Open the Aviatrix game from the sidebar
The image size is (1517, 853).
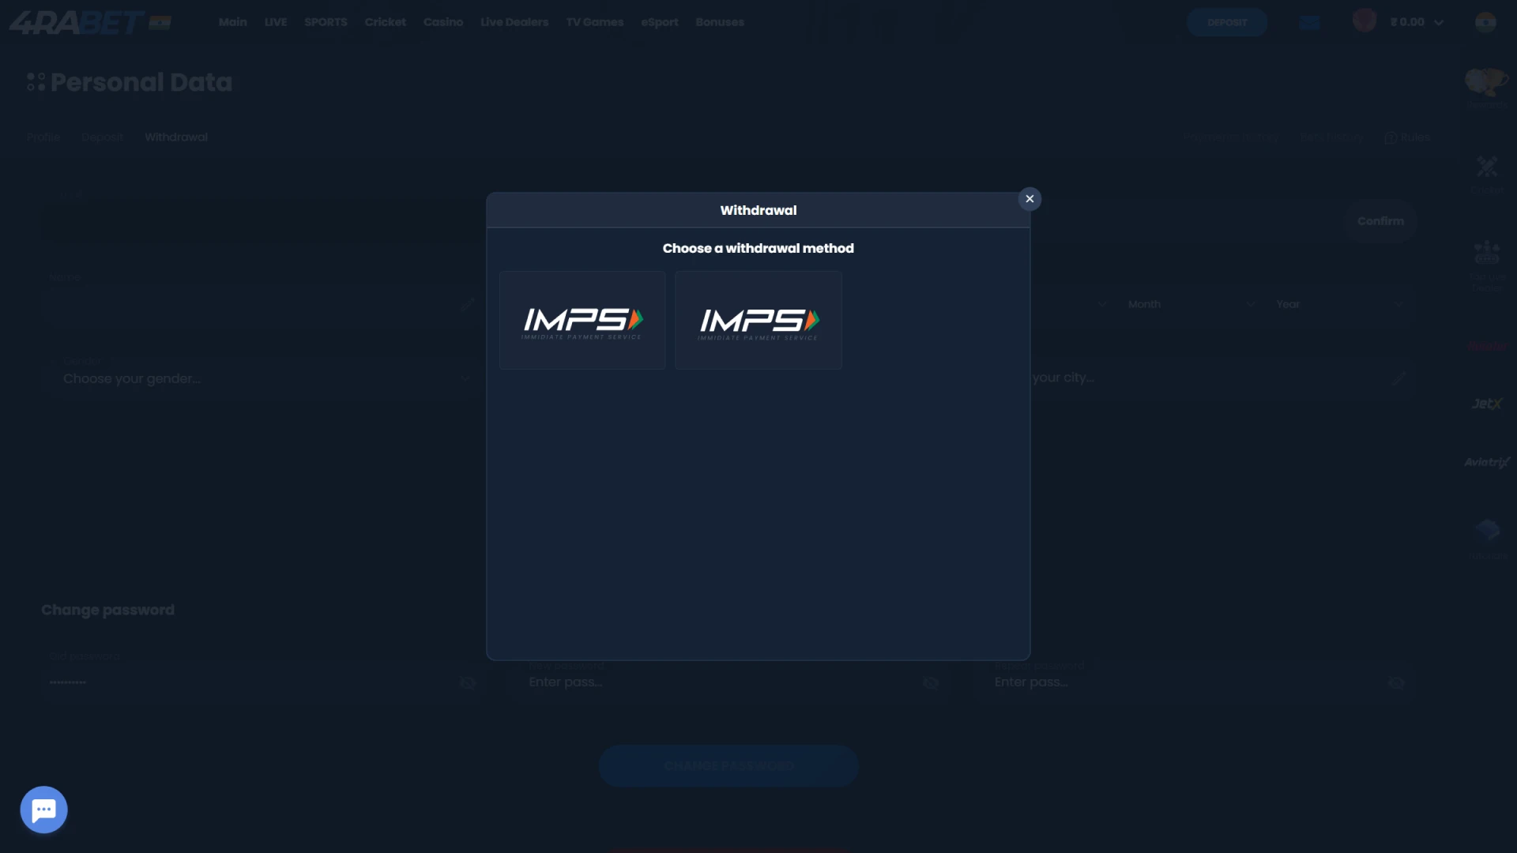pos(1486,462)
